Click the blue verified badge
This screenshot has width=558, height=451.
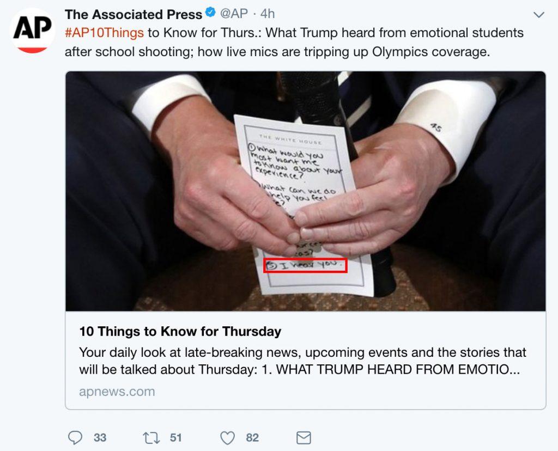click(x=211, y=13)
